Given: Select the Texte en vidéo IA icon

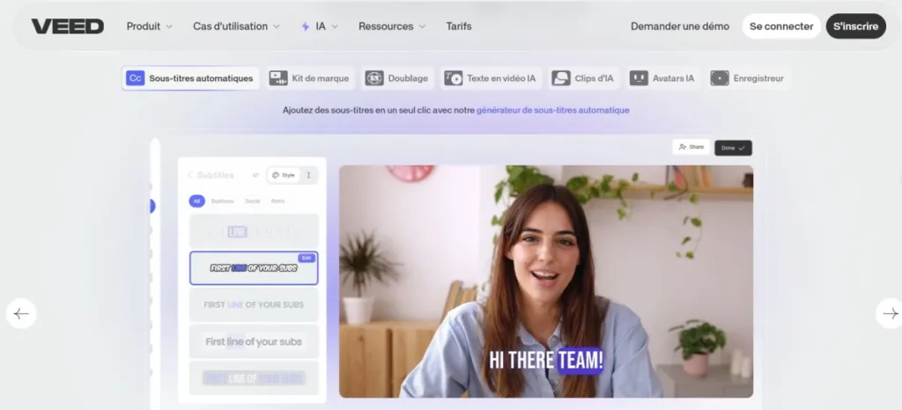Looking at the screenshot, I should (454, 78).
